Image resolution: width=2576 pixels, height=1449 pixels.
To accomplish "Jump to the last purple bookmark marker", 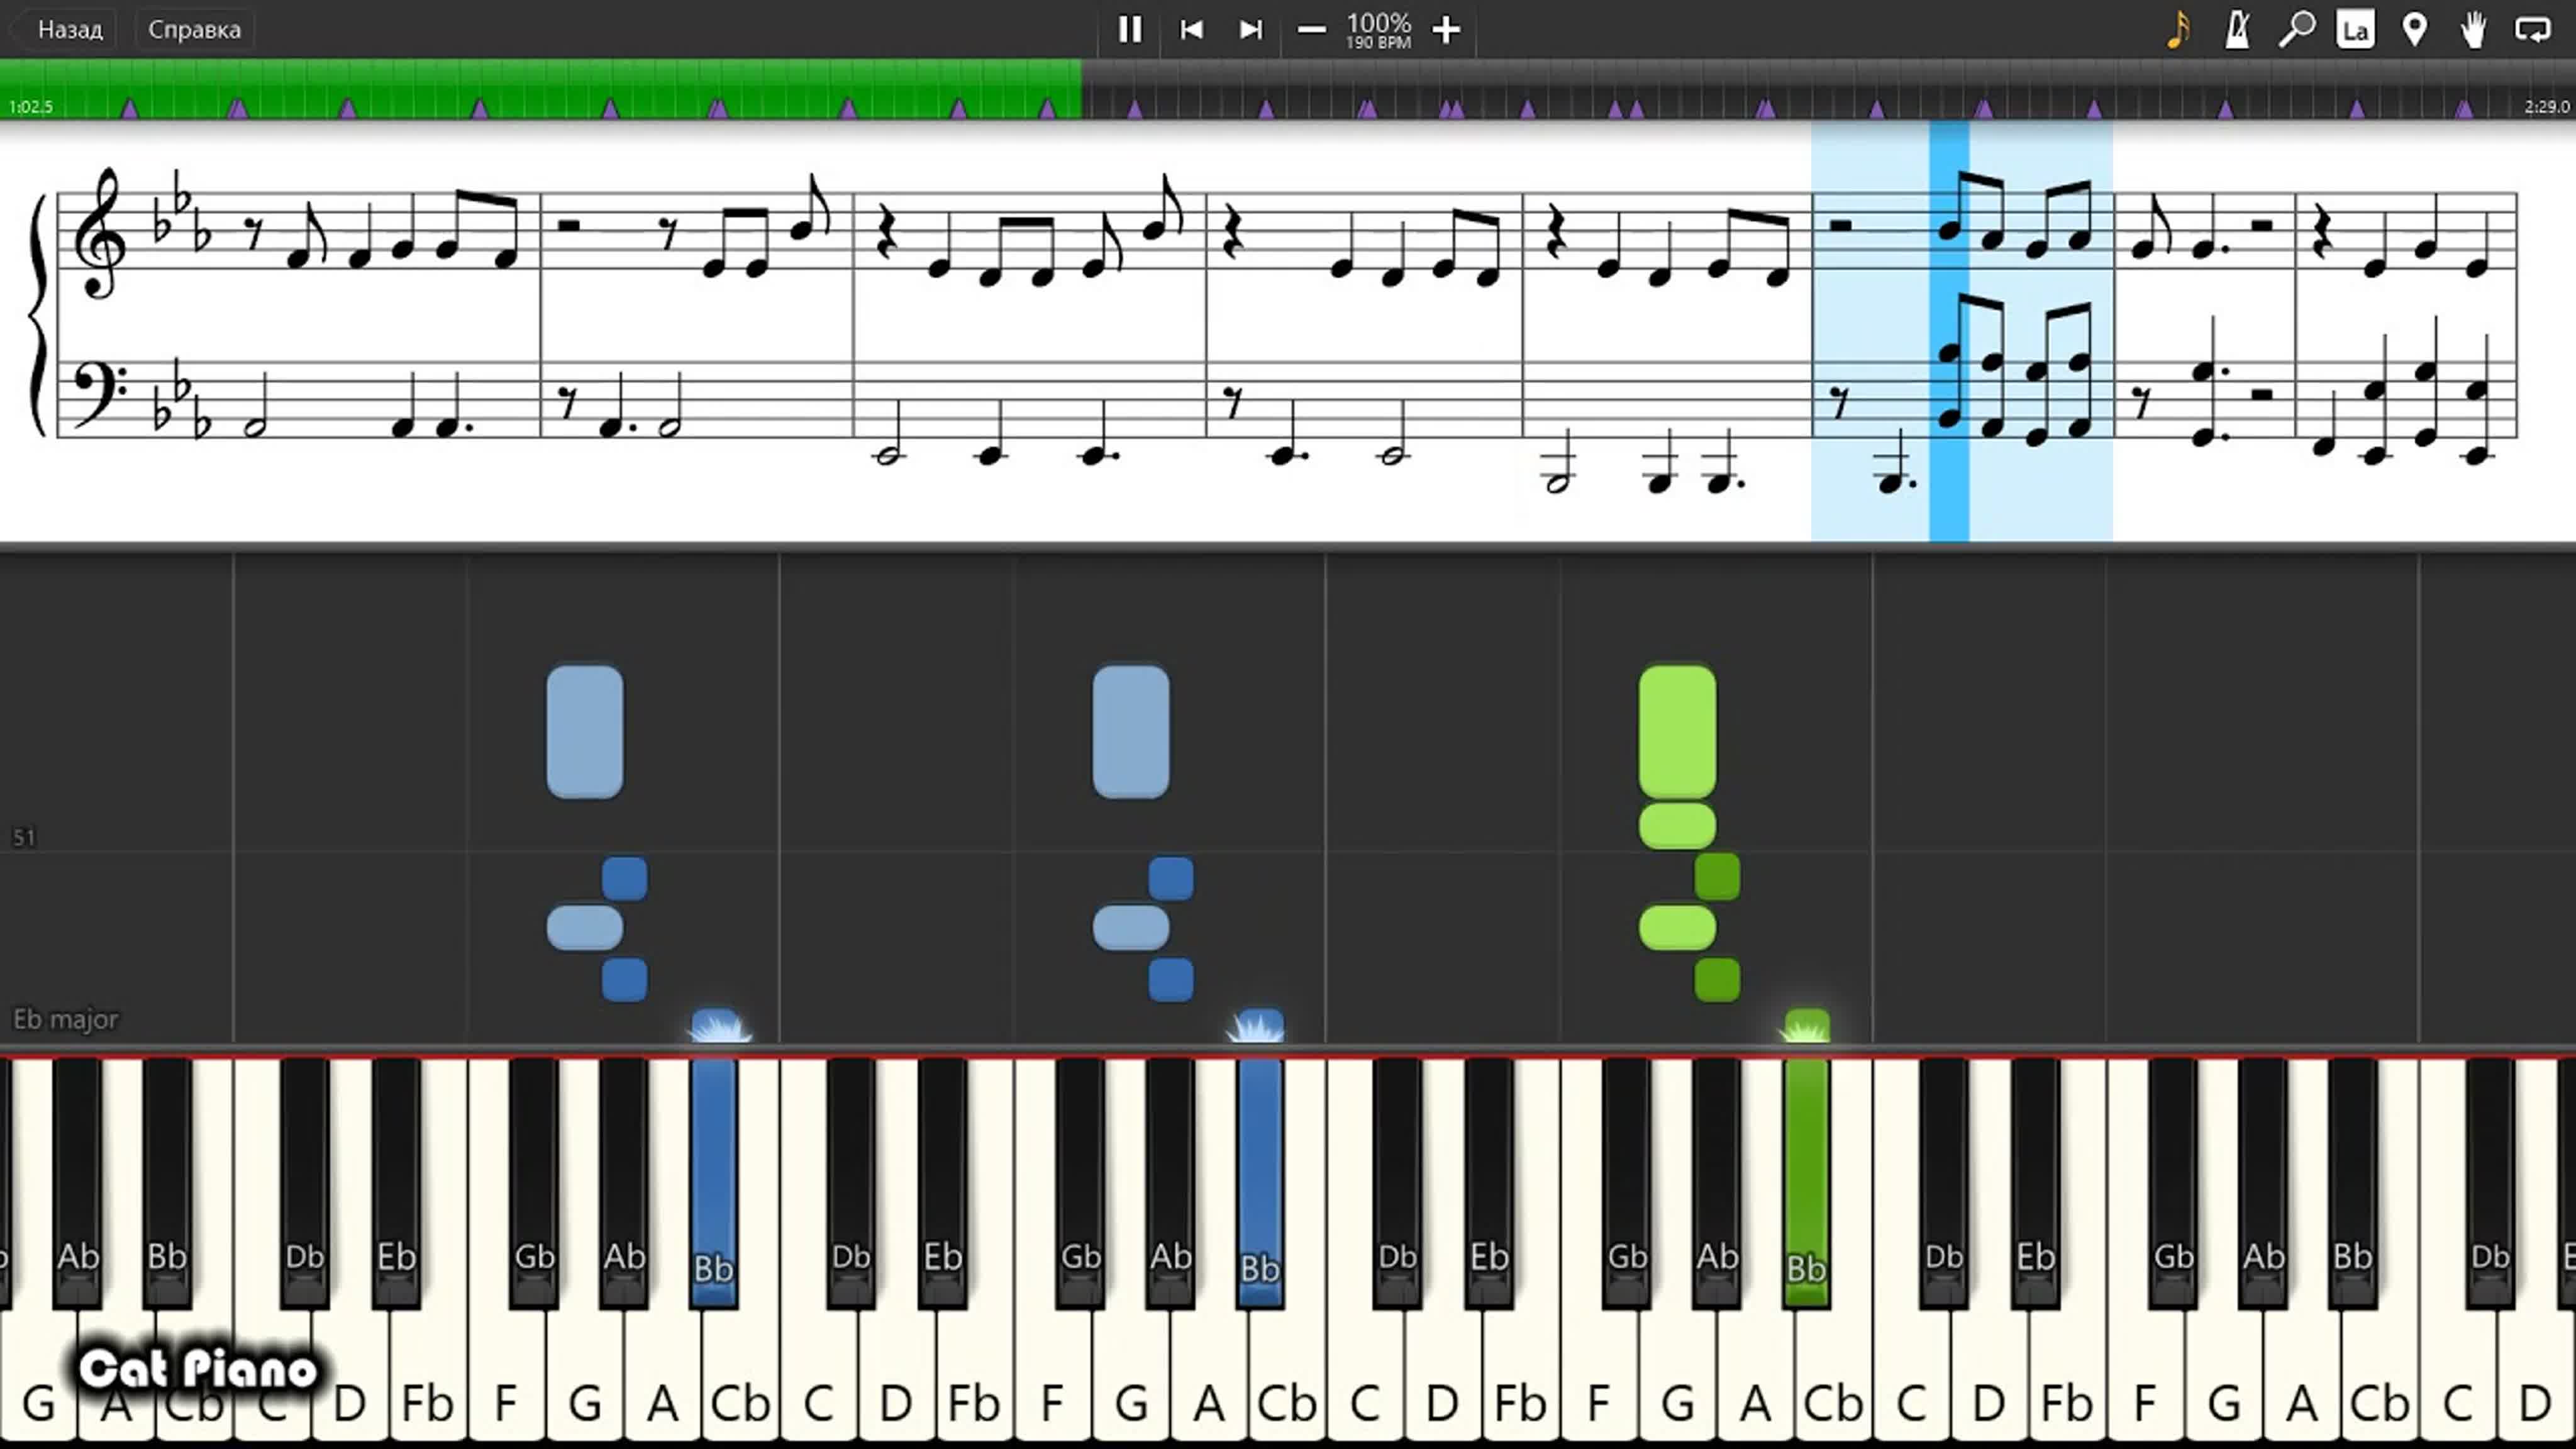I will (x=2464, y=108).
